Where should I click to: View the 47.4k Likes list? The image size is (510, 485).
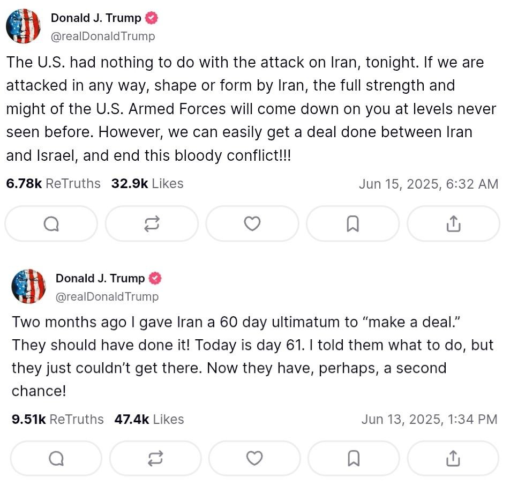pyautogui.click(x=149, y=419)
